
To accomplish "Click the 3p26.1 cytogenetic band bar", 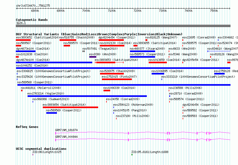I will coord(123,26).
